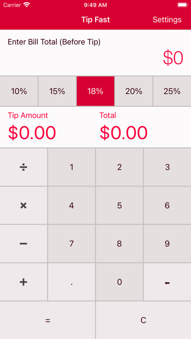
Task: Tap the highlighted 18% tip segment
Action: coord(95,91)
